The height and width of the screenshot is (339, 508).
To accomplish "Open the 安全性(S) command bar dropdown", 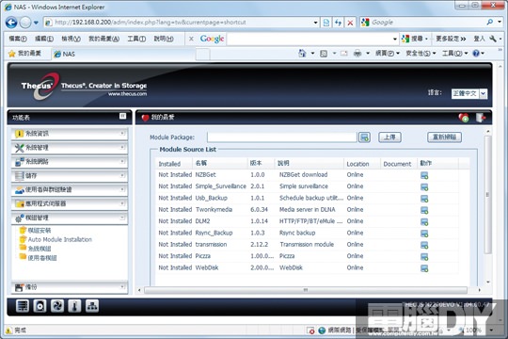I will point(421,53).
